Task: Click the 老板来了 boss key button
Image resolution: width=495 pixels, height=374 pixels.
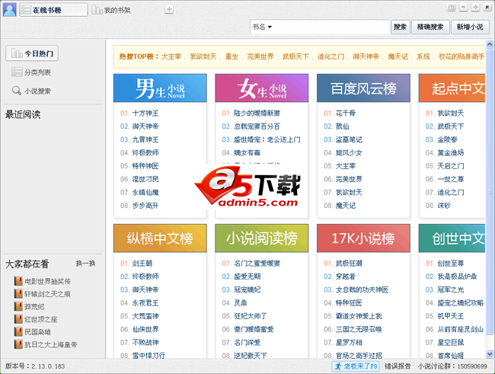Action: click(x=356, y=366)
